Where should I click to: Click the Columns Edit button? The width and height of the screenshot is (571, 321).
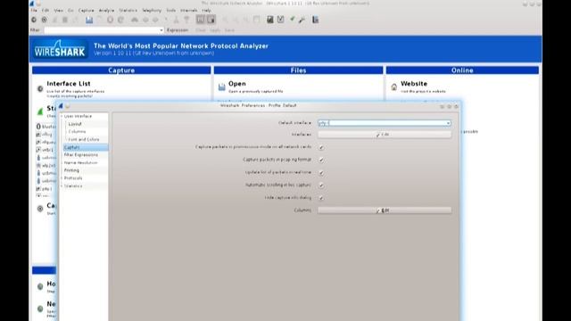(x=385, y=210)
